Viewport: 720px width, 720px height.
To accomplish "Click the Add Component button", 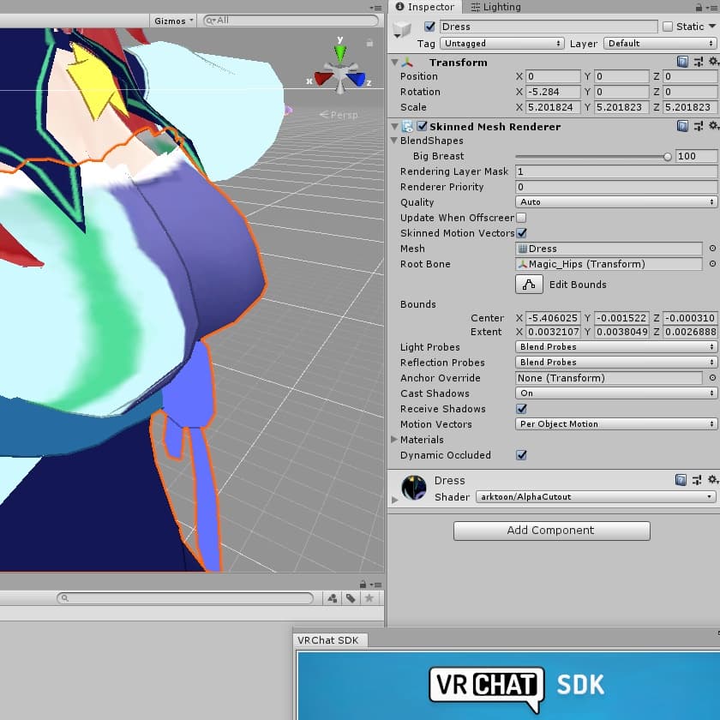I will (551, 531).
